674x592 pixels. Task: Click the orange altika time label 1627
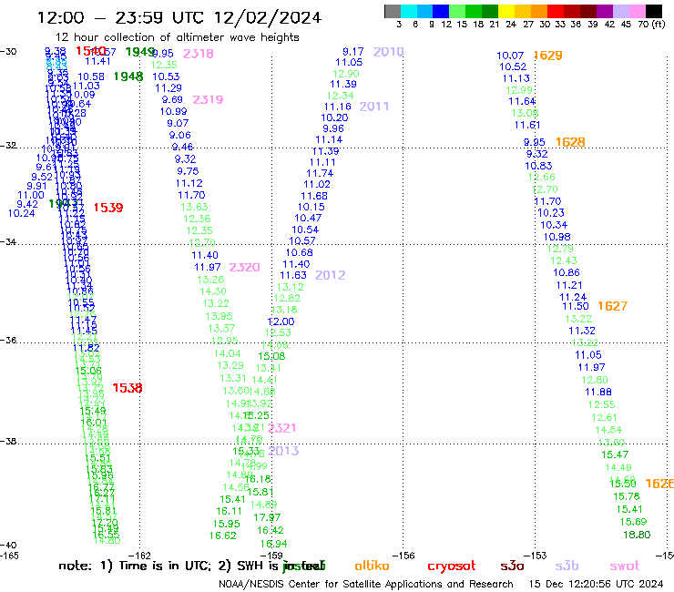(x=613, y=306)
